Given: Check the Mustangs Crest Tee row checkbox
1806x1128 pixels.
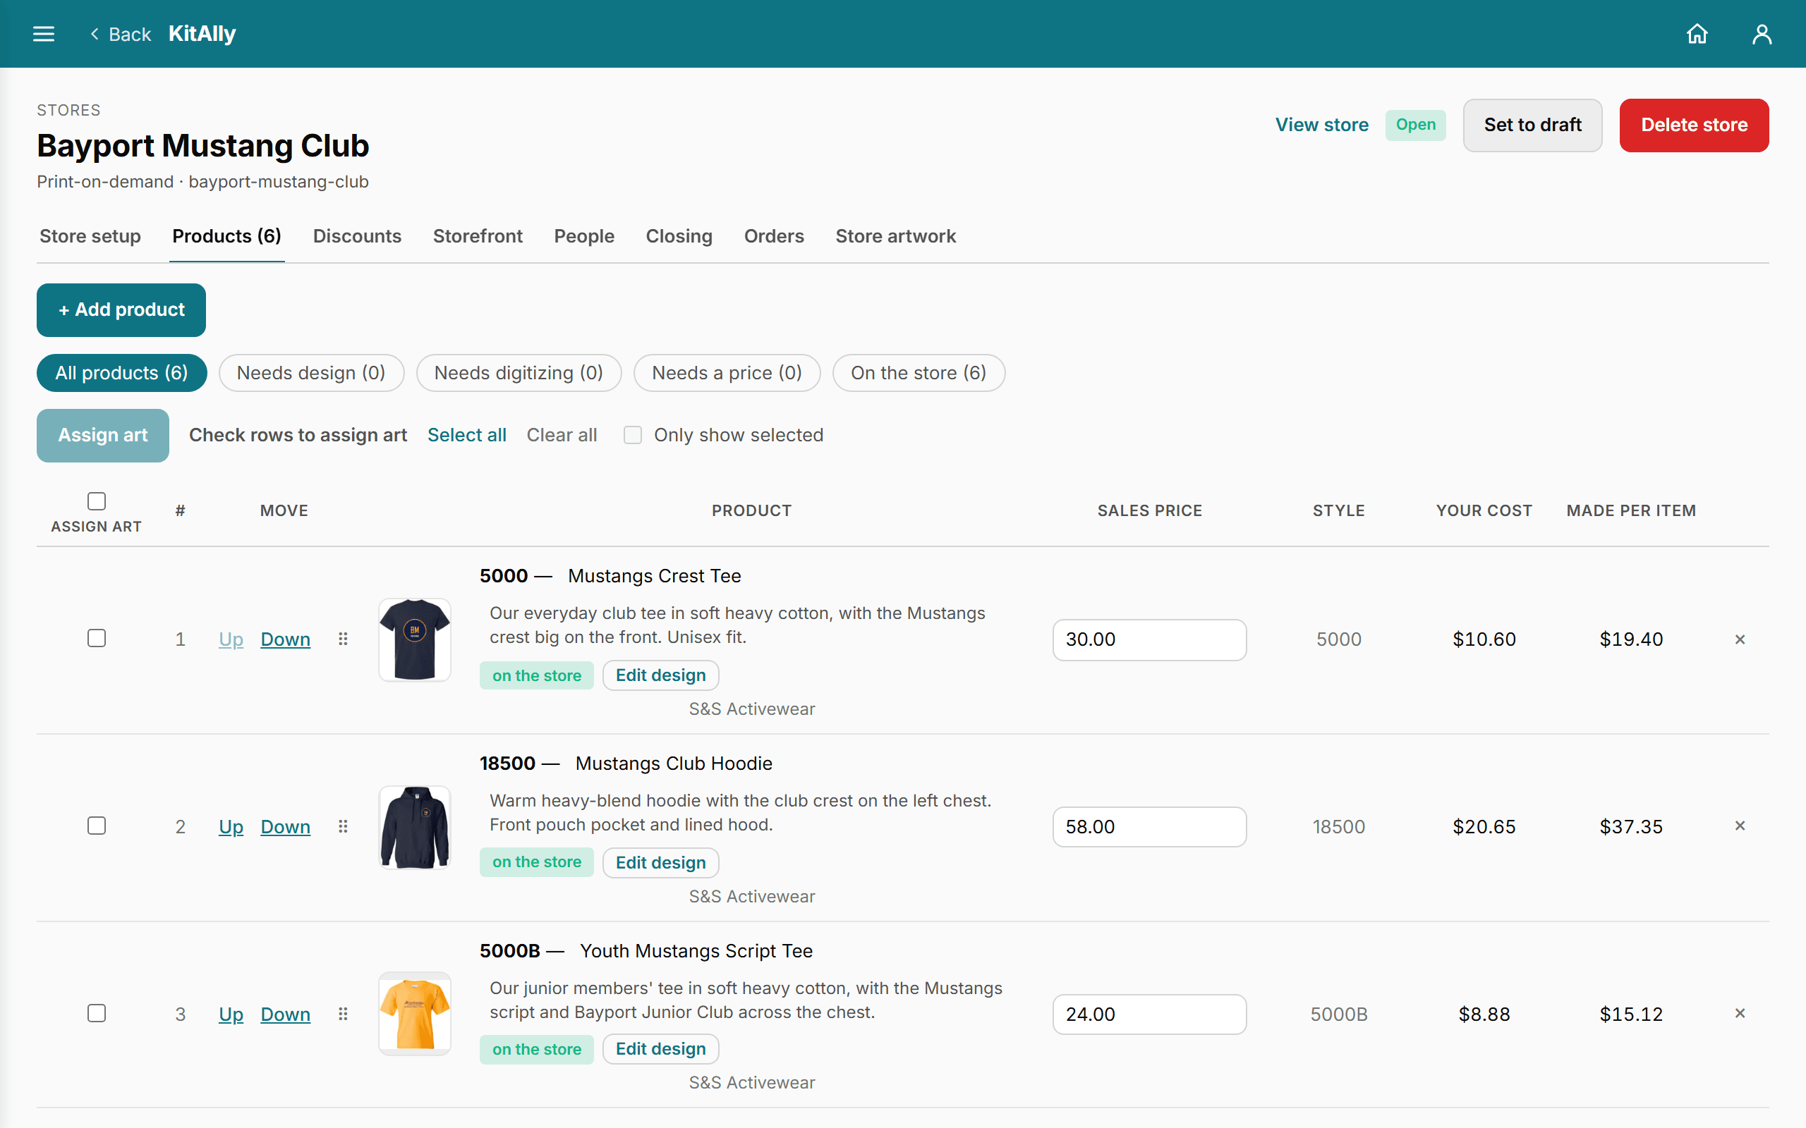Looking at the screenshot, I should click(x=96, y=638).
